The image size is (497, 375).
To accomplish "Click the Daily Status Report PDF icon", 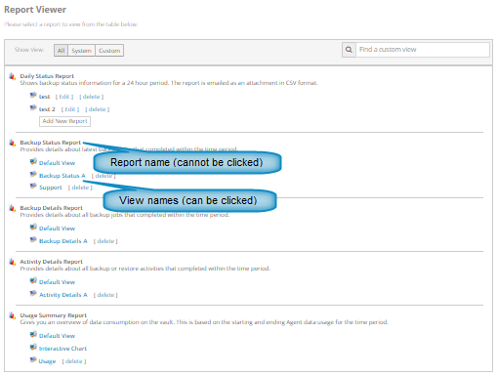I will (13, 76).
